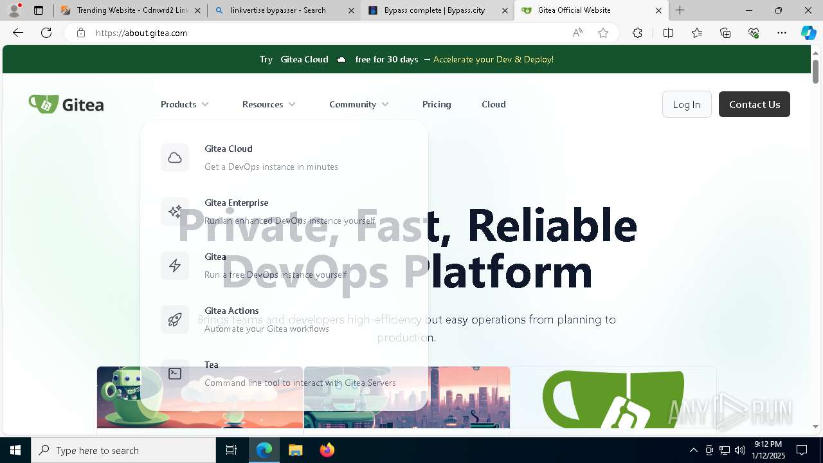Screen dimensions: 823x463
Task: Click the Gitea lightning bolt icon
Action: pyautogui.click(x=175, y=266)
